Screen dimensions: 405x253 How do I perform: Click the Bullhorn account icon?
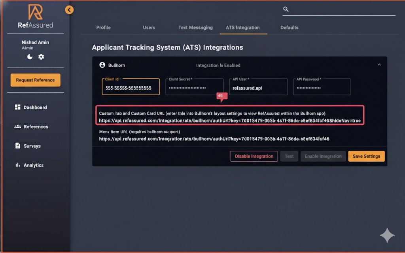point(102,65)
